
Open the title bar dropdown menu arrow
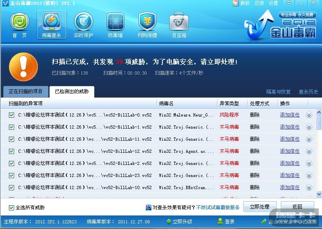pos(288,3)
